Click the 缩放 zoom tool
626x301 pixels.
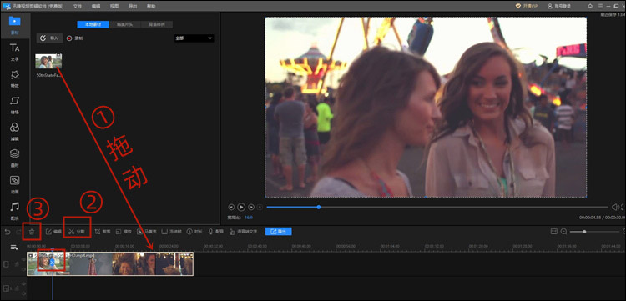tap(124, 232)
